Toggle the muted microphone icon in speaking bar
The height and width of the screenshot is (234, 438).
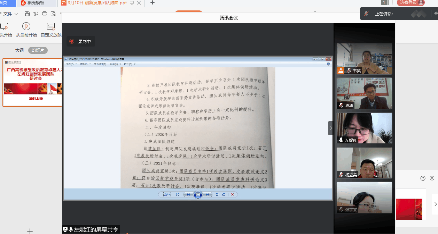[x=366, y=14]
